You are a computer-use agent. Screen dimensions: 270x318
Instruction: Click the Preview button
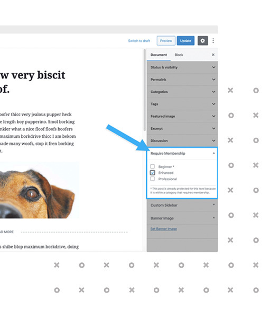(166, 41)
